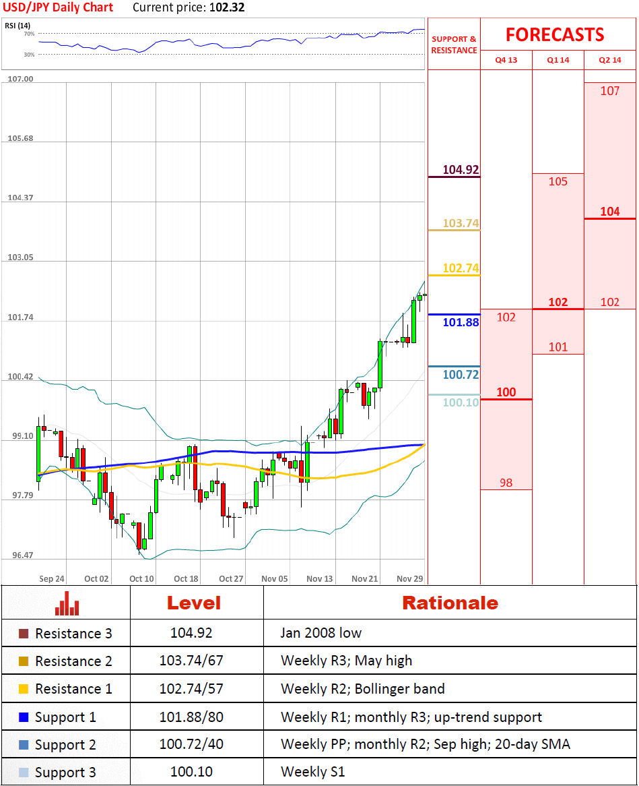Click the Support 1 blue color square
The height and width of the screenshot is (786, 639).
tap(24, 717)
